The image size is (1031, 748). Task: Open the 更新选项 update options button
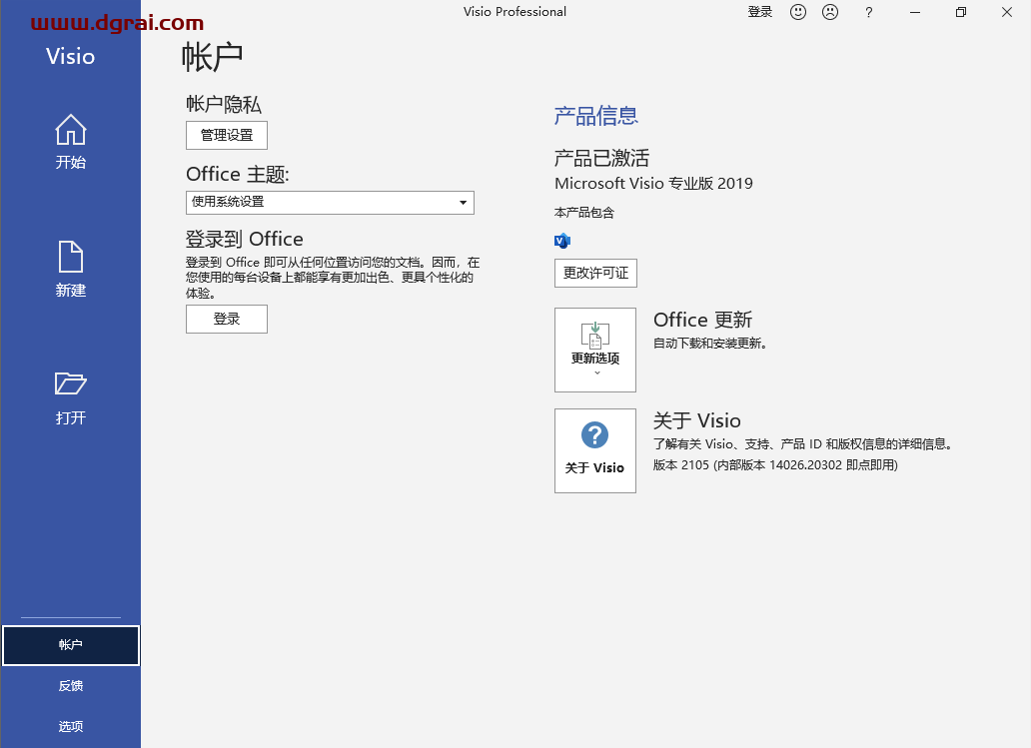point(595,350)
